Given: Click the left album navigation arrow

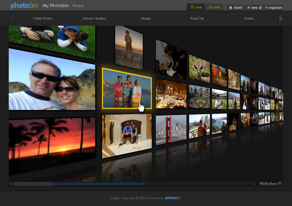Looking at the screenshot, I should tap(11, 19).
